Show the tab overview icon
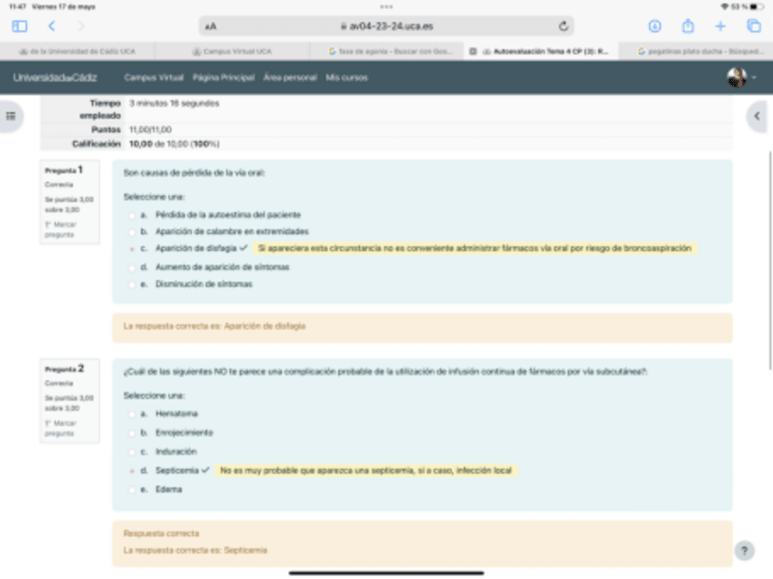Image resolution: width=773 pixels, height=579 pixels. tap(754, 26)
